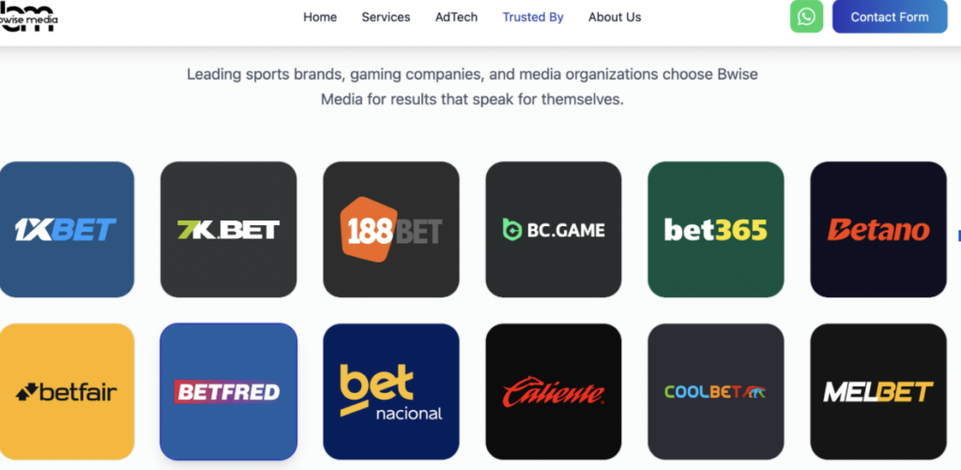Click the Melbet brand tile
961x470 pixels.
pos(877,391)
